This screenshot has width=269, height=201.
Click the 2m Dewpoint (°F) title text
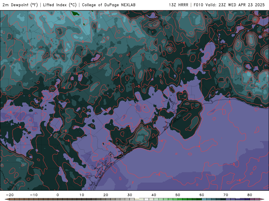pos(20,5)
